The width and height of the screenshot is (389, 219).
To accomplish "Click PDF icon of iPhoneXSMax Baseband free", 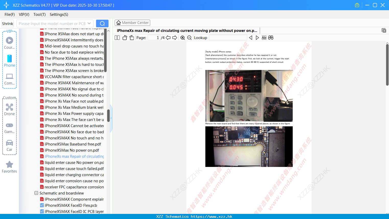I will pyautogui.click(x=42, y=144).
